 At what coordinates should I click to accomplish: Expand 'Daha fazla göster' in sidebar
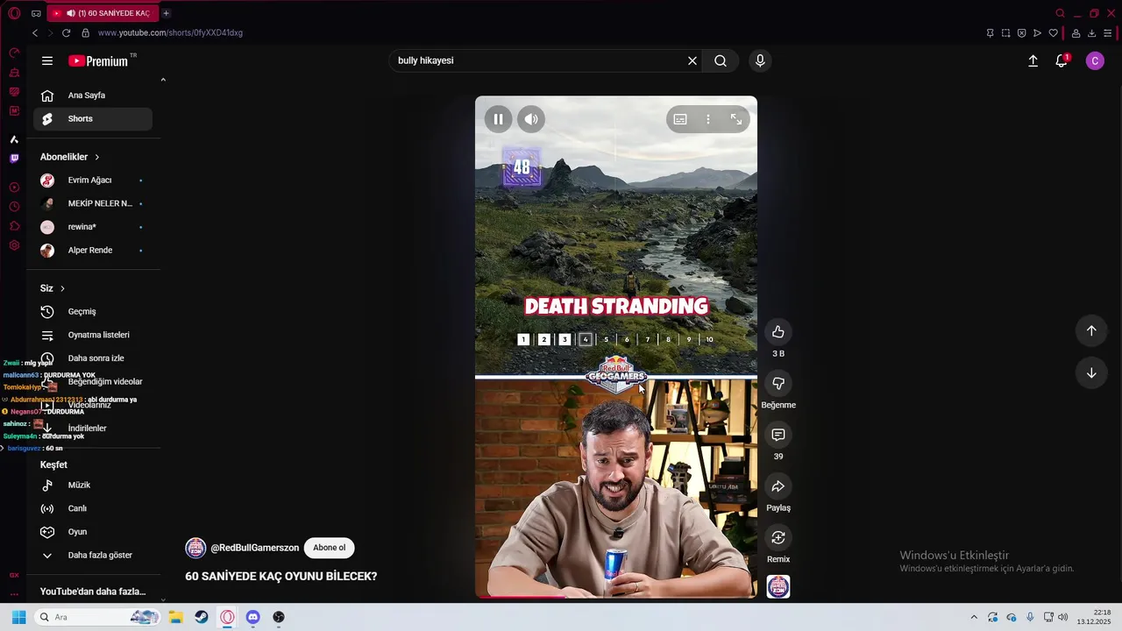pos(93,556)
